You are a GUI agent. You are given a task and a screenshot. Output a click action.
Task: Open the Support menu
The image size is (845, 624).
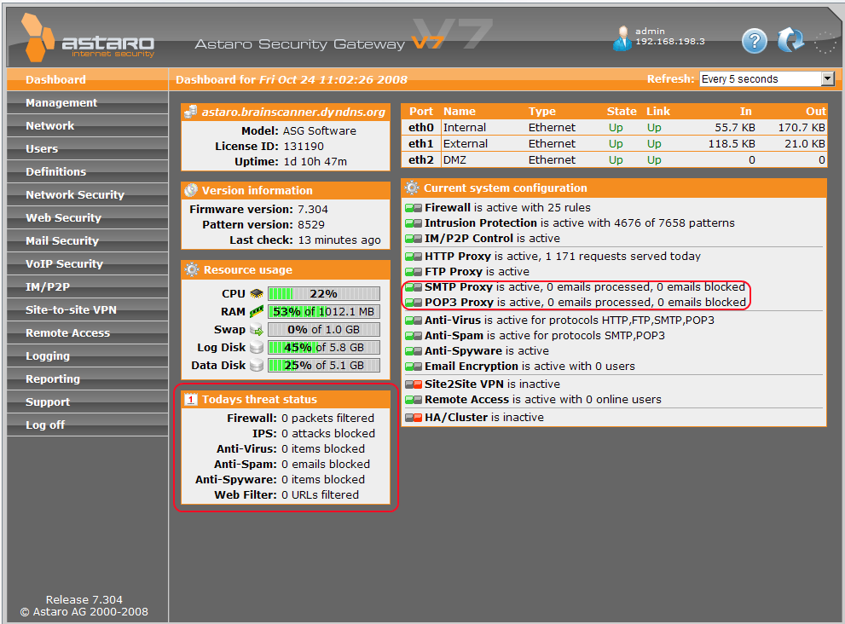click(x=87, y=402)
